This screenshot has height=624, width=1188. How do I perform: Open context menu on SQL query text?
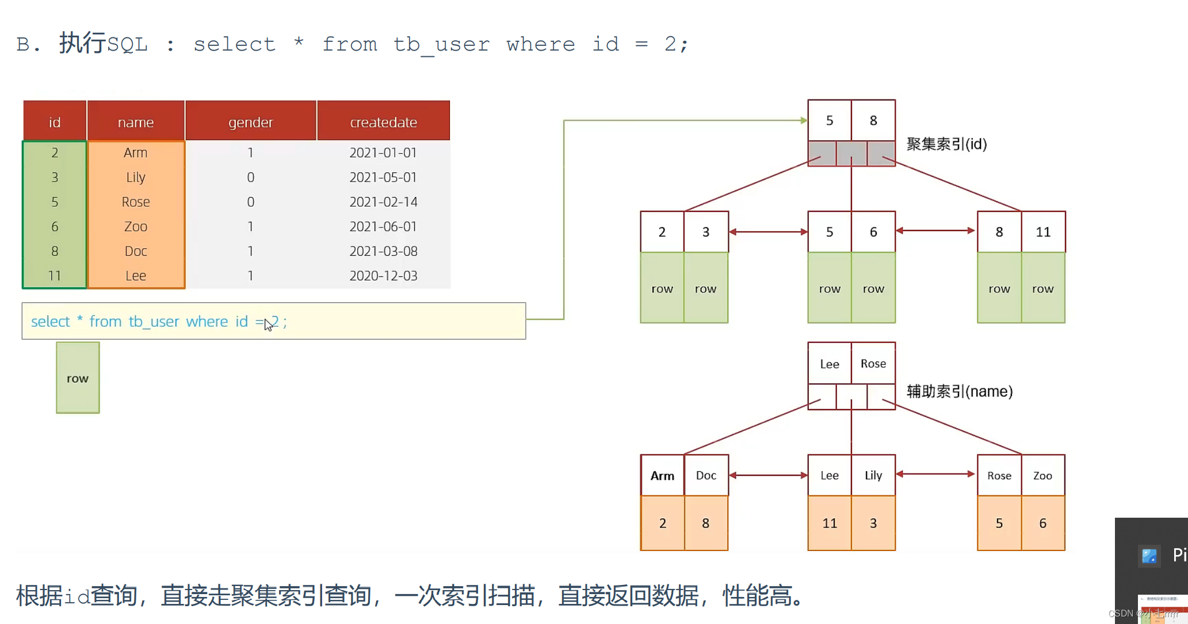pyautogui.click(x=158, y=322)
